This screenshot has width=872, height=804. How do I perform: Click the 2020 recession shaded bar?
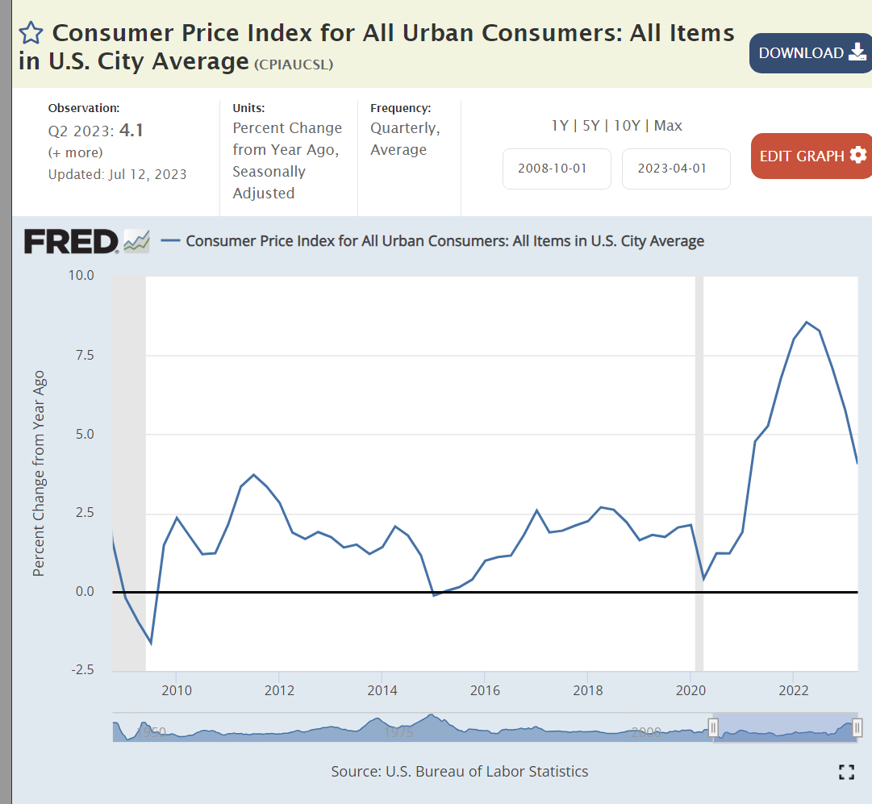[x=699, y=473]
